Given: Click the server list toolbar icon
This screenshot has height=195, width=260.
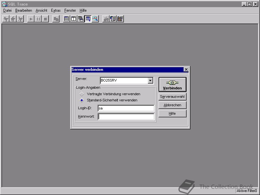Looking at the screenshot, I should (113, 19).
